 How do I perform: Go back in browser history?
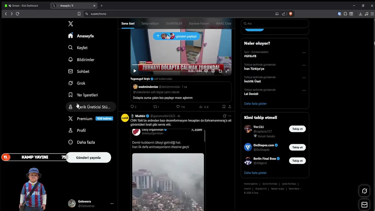point(6,14)
